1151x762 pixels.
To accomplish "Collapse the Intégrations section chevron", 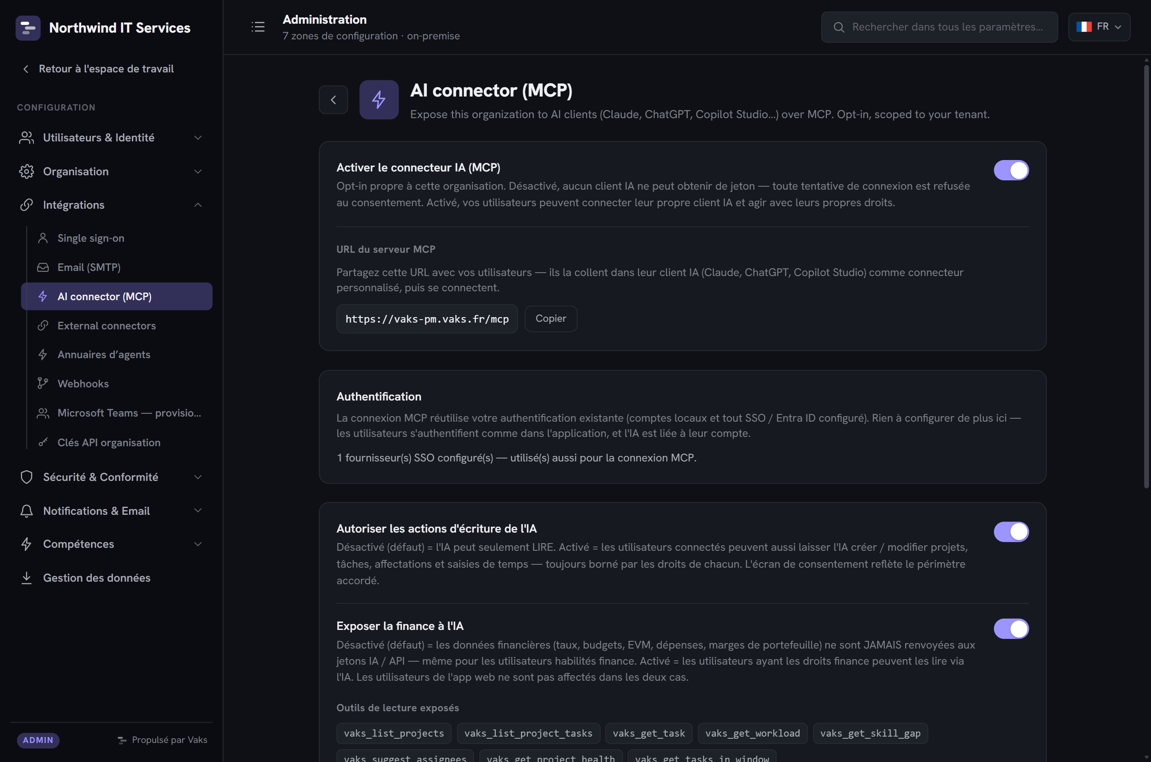I will [198, 205].
